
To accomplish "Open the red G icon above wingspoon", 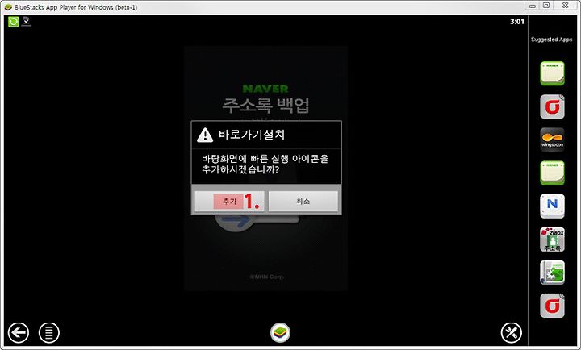I will pyautogui.click(x=552, y=106).
